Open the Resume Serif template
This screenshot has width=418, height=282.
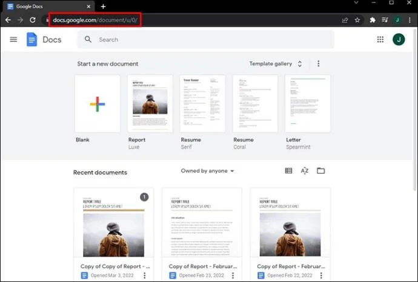[202, 104]
